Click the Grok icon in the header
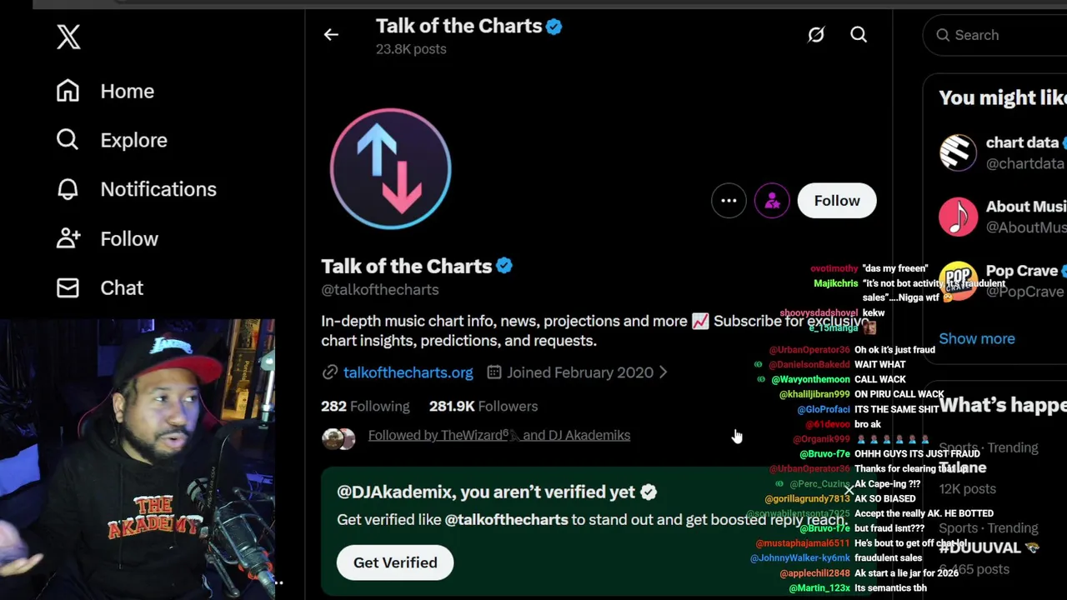This screenshot has width=1067, height=600. click(815, 35)
